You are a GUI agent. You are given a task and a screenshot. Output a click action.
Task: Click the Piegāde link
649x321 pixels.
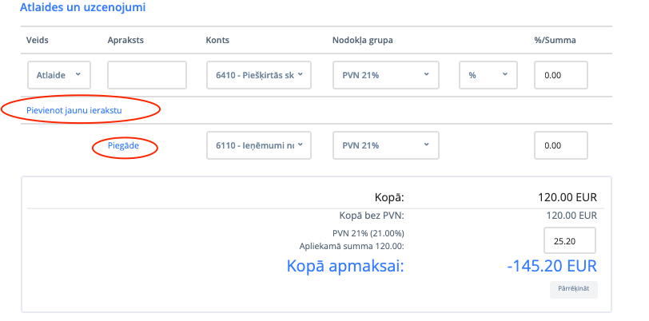coord(123,146)
